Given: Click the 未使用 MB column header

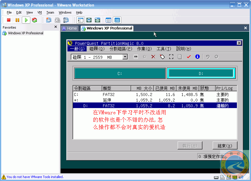Looking at the screenshot, I should pos(188,88).
